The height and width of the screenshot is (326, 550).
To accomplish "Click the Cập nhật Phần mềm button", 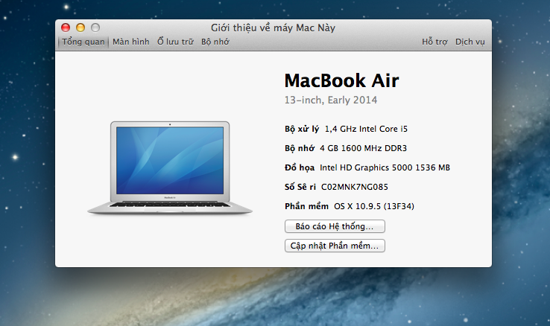I will [335, 246].
